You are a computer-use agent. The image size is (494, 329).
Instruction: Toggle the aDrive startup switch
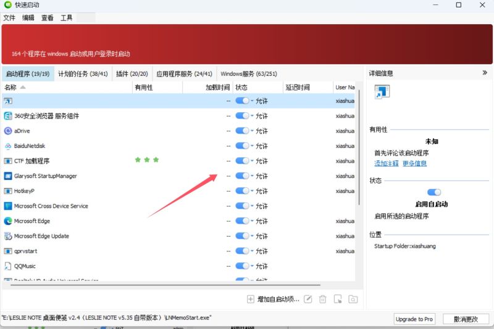coord(242,131)
